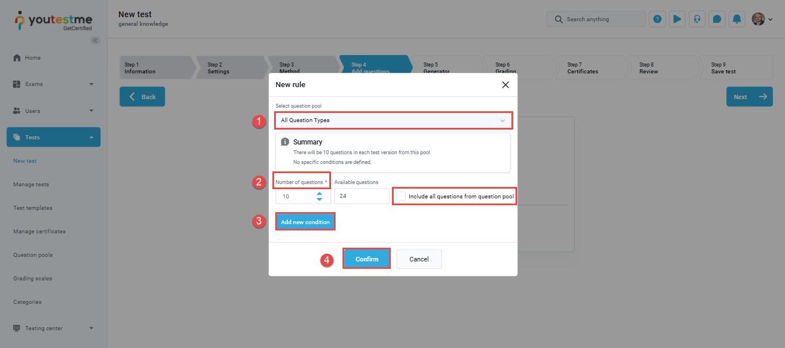Click the user profile avatar
This screenshot has width=785, height=348.
759,19
